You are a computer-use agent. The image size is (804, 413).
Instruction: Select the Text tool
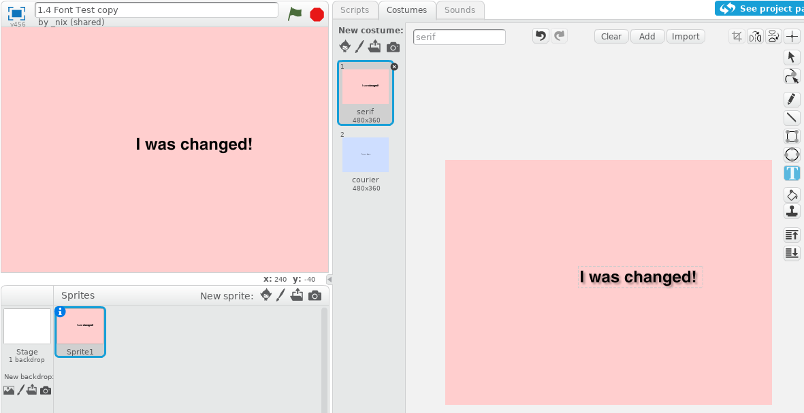[x=792, y=174]
